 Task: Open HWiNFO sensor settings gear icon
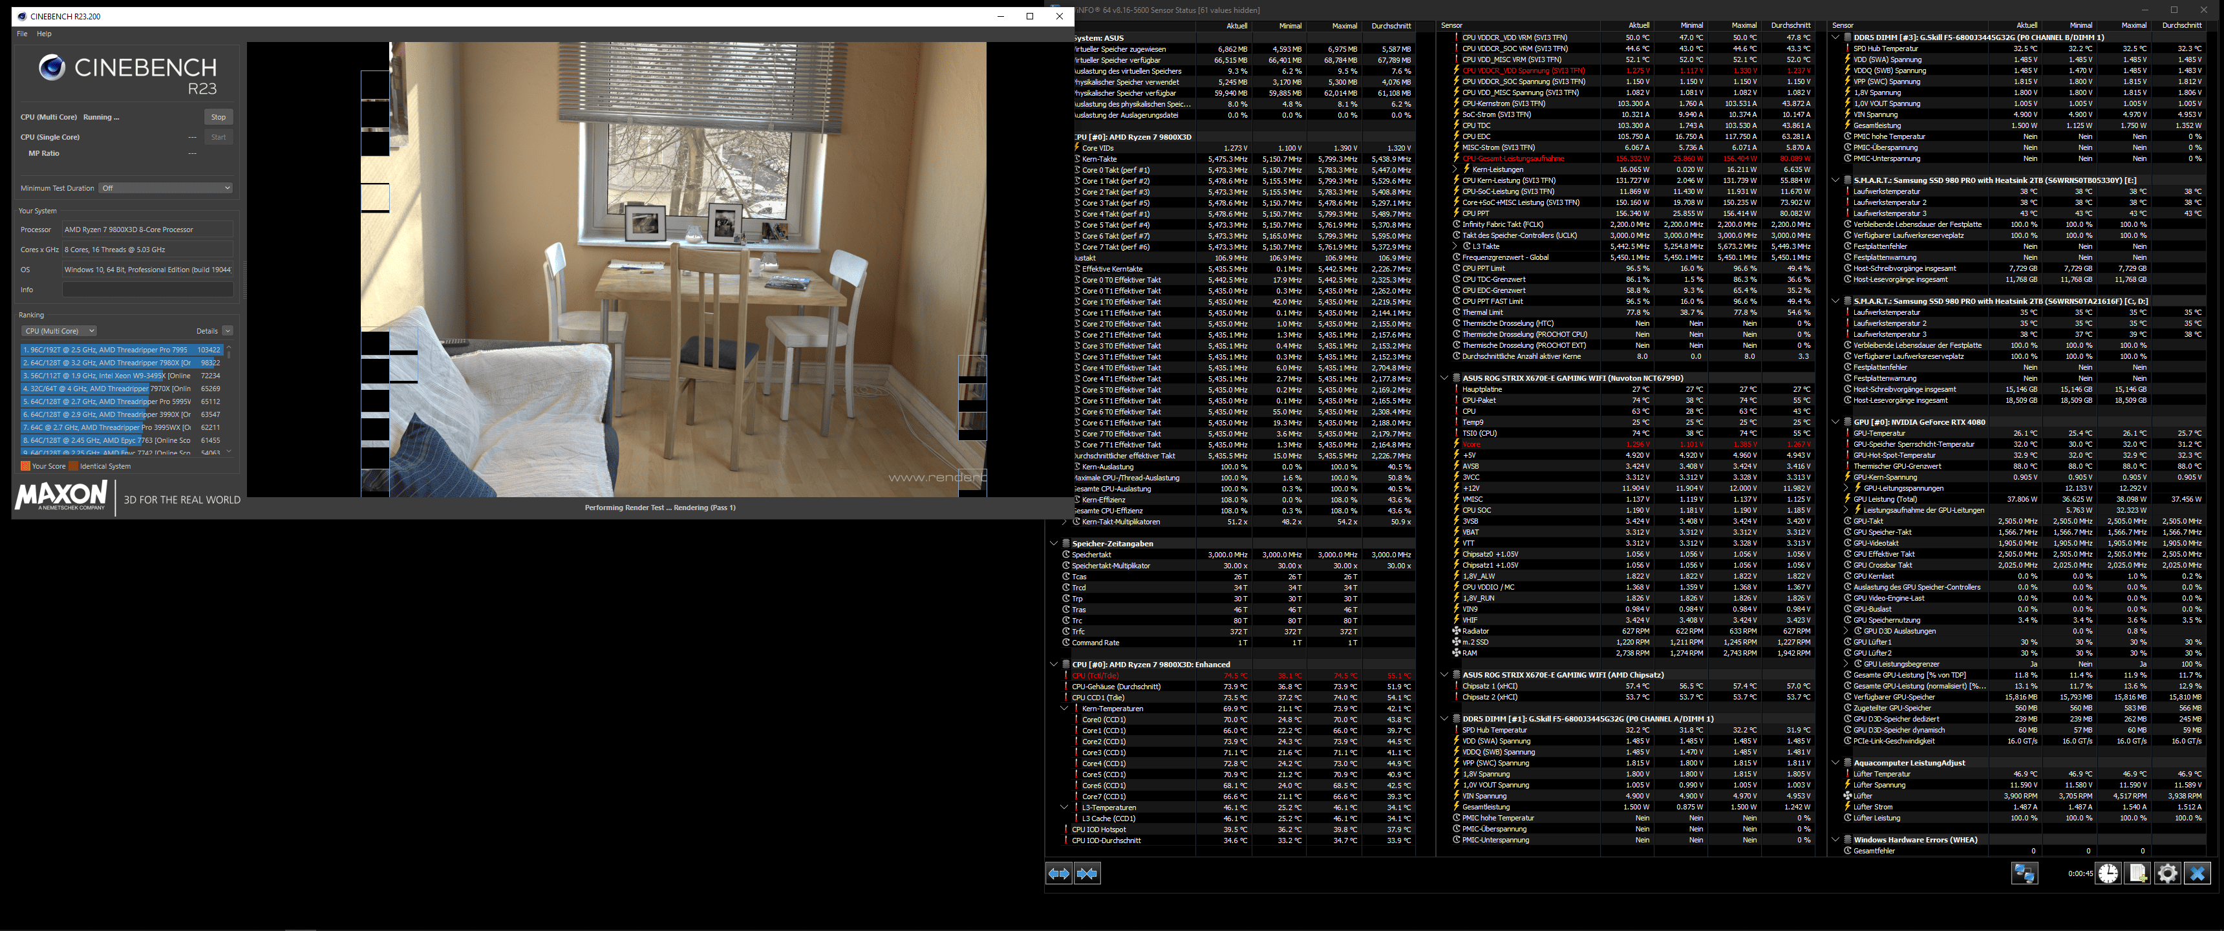[x=2167, y=873]
